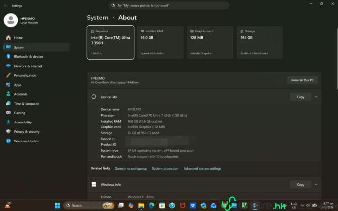This screenshot has width=338, height=211.
Task: Click the ENG language indicator
Action: [x=294, y=205]
